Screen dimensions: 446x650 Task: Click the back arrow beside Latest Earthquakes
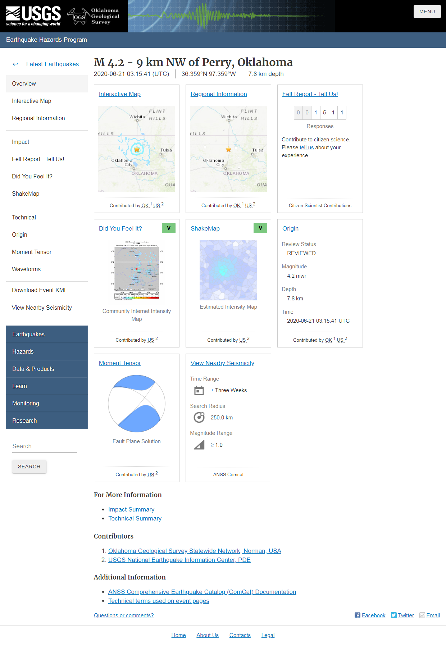coord(15,64)
